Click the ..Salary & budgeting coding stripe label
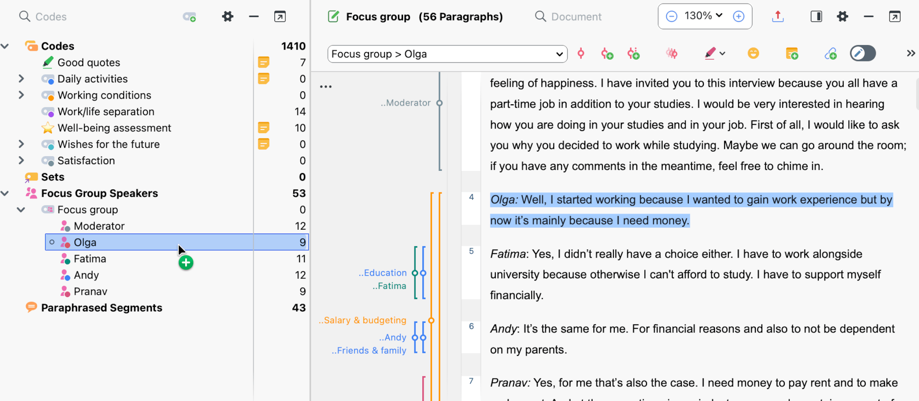This screenshot has height=401, width=919. 363,320
